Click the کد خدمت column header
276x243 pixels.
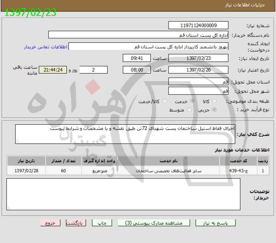tap(238, 161)
